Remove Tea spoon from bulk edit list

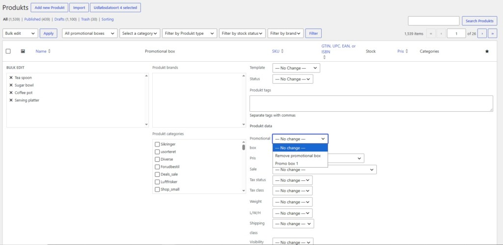point(11,78)
